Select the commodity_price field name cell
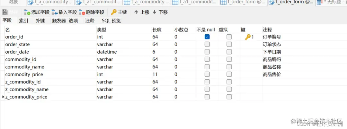 click(50, 74)
